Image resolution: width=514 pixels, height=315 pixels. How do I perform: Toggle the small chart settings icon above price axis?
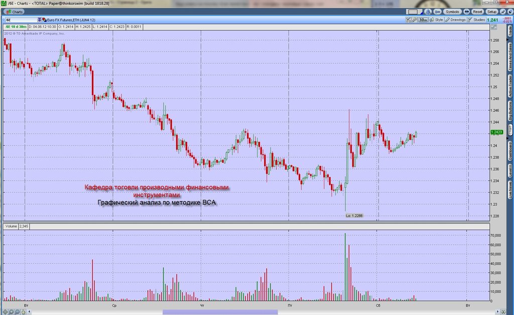point(494,27)
